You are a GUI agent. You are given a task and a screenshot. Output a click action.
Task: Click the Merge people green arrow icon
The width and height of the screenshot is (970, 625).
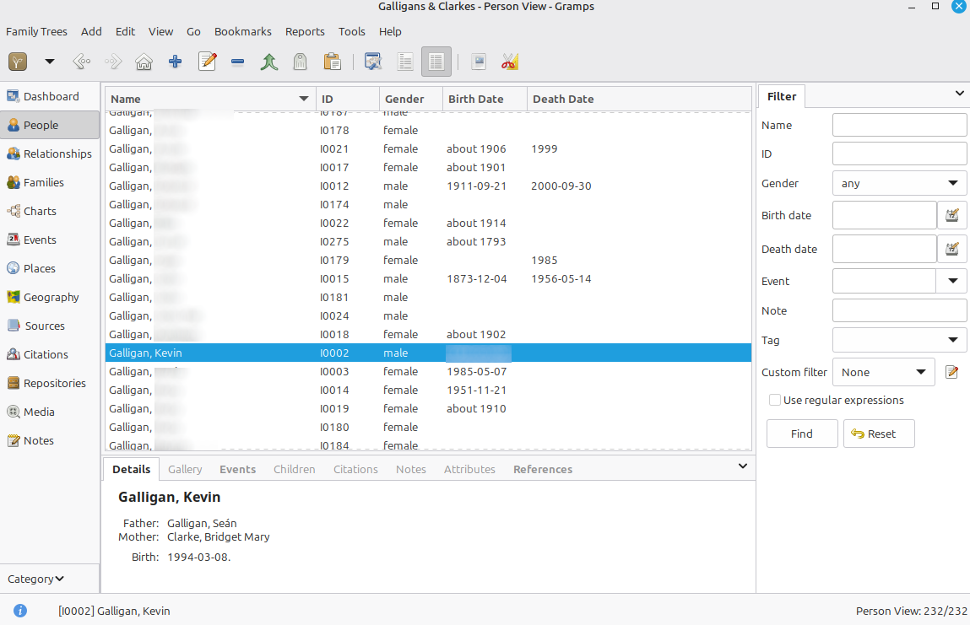click(x=269, y=62)
